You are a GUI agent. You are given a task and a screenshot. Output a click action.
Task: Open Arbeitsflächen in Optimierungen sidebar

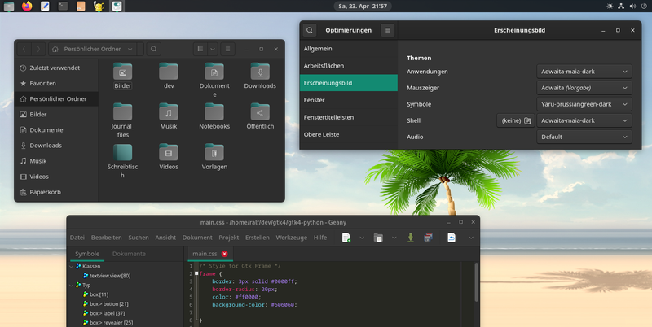(x=349, y=66)
